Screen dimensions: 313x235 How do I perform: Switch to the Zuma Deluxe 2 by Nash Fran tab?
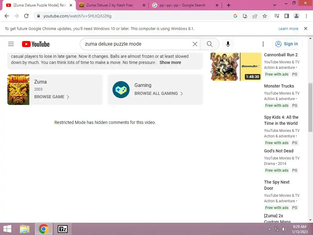[x=110, y=5]
